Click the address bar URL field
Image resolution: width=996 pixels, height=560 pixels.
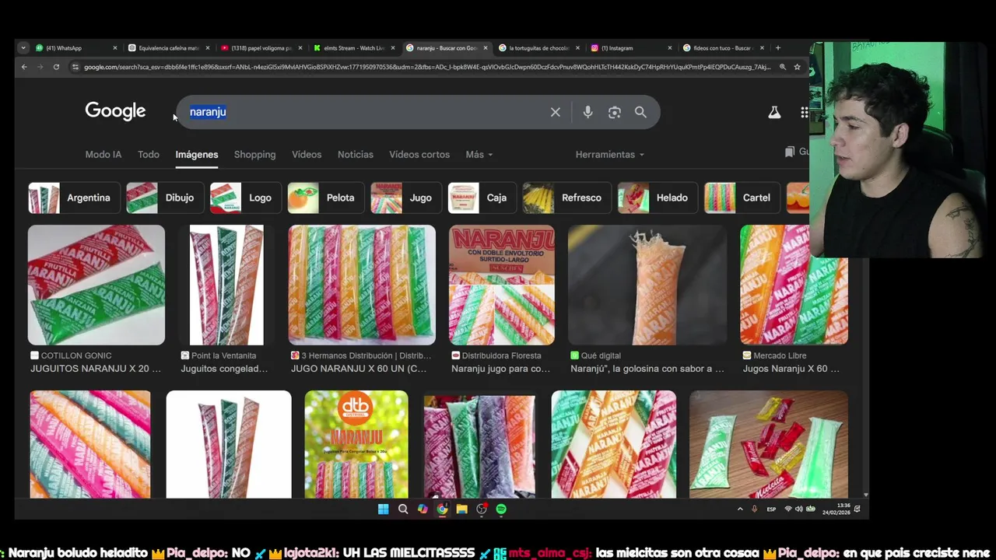428,67
